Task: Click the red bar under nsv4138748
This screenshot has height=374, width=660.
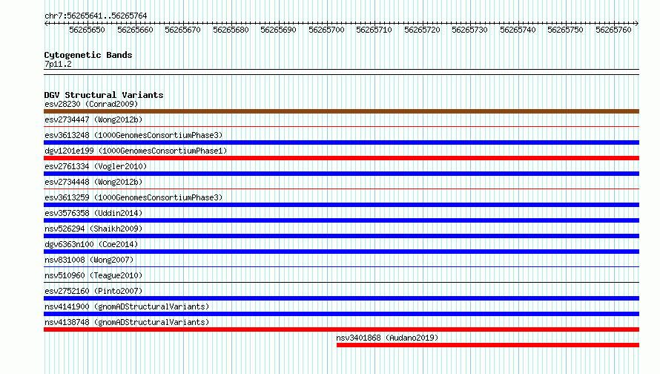Action: (341, 329)
